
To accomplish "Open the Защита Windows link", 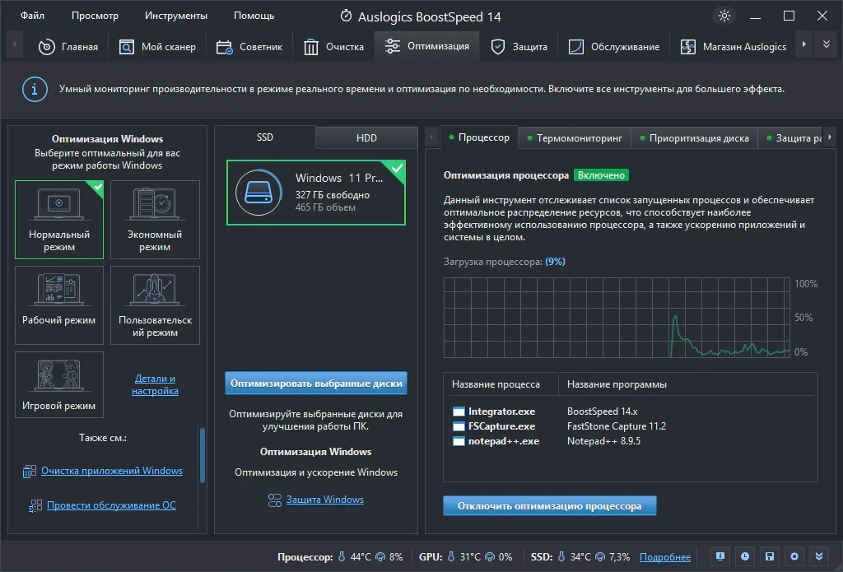I will pos(324,500).
